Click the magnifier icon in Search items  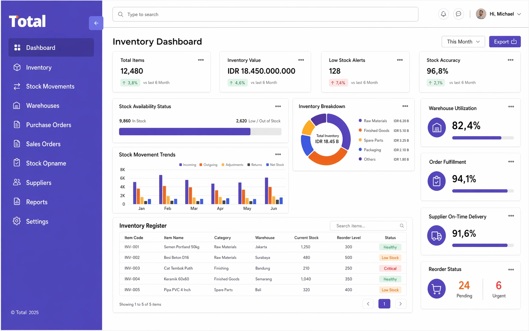tap(402, 226)
